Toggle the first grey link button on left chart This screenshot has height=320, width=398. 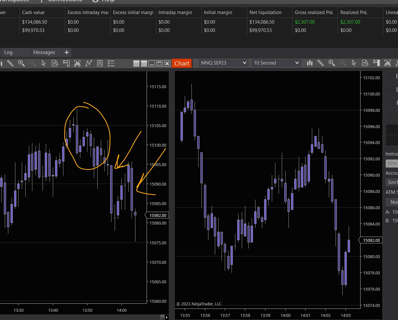coord(136,64)
